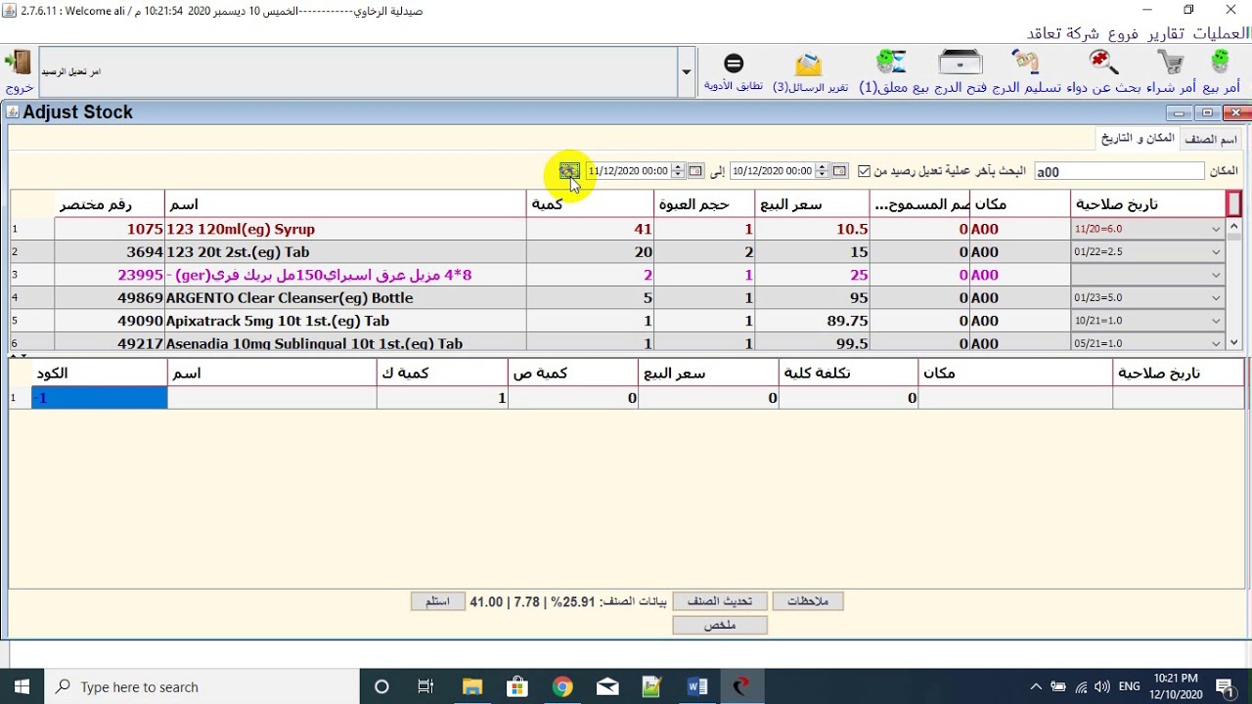
Task: Open the العمليات menu
Action: pyautogui.click(x=1220, y=33)
